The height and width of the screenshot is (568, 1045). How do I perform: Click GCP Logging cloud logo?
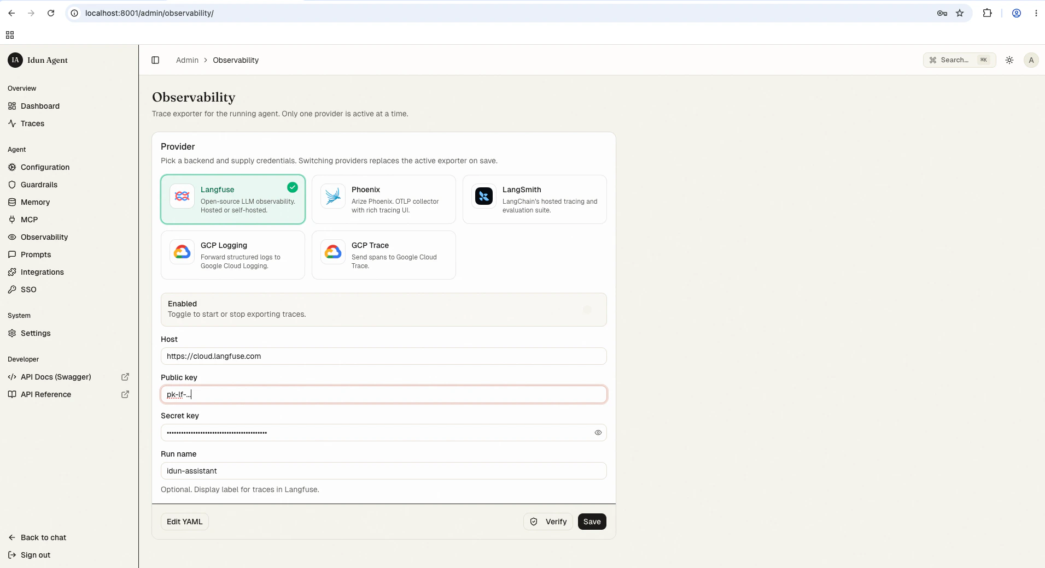tap(182, 252)
